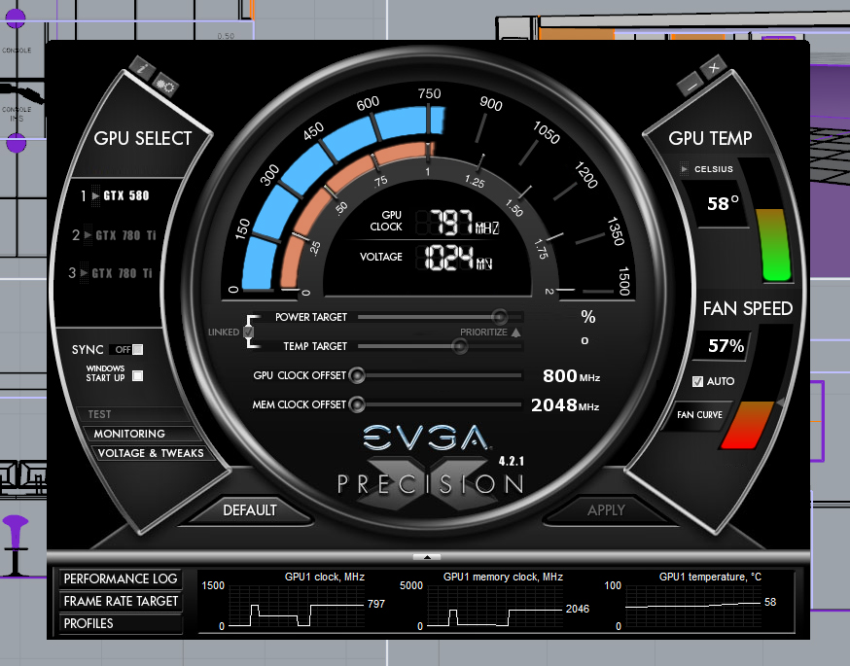Open the FAN CURVE editor
The width and height of the screenshot is (850, 666).
click(699, 414)
